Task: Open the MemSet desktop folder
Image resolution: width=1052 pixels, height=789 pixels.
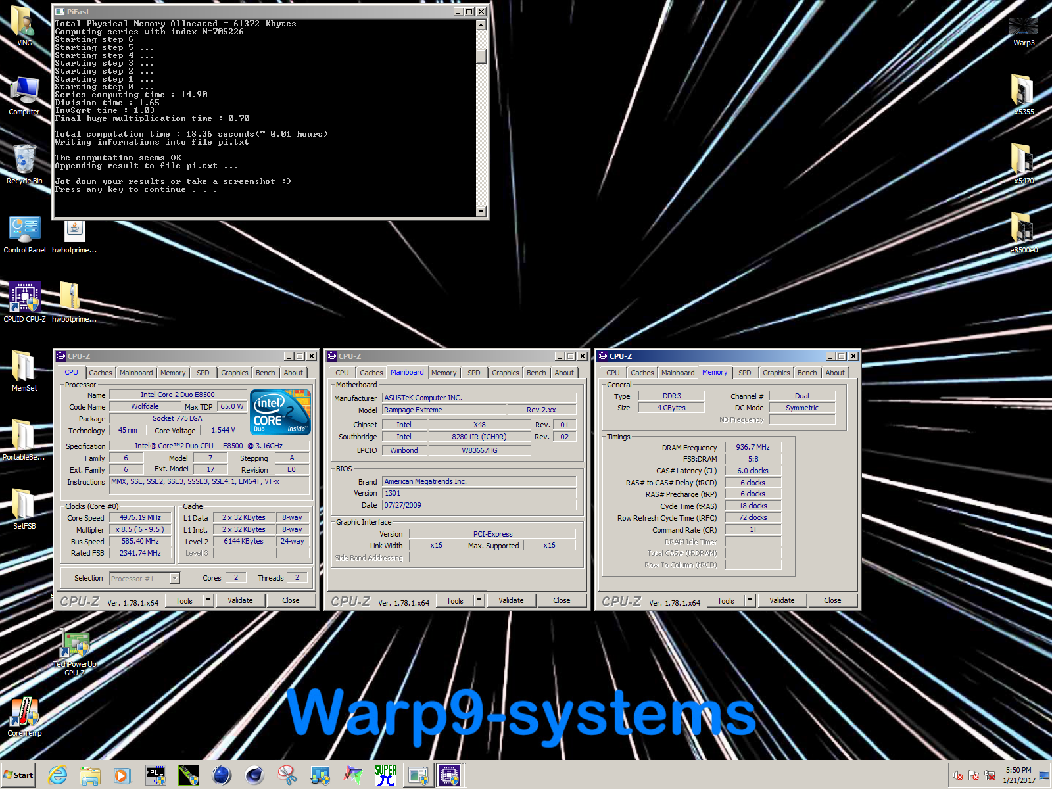Action: point(24,370)
